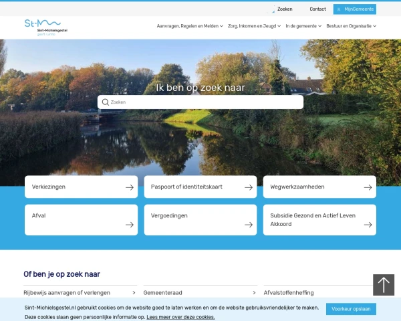Click the user icon in MijnGemeente button
The image size is (401, 321).
click(x=339, y=9)
